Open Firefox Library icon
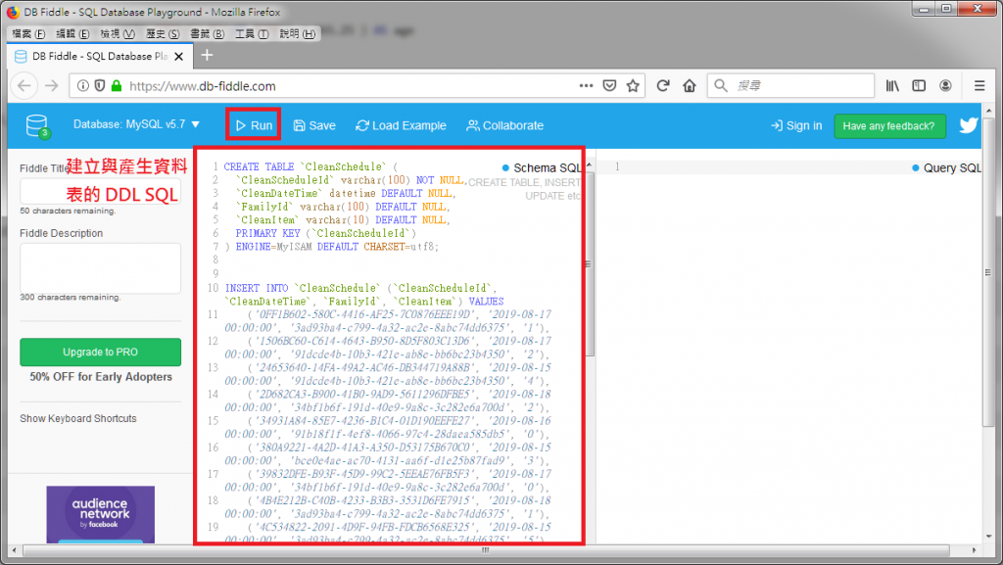1003x565 pixels. (892, 85)
